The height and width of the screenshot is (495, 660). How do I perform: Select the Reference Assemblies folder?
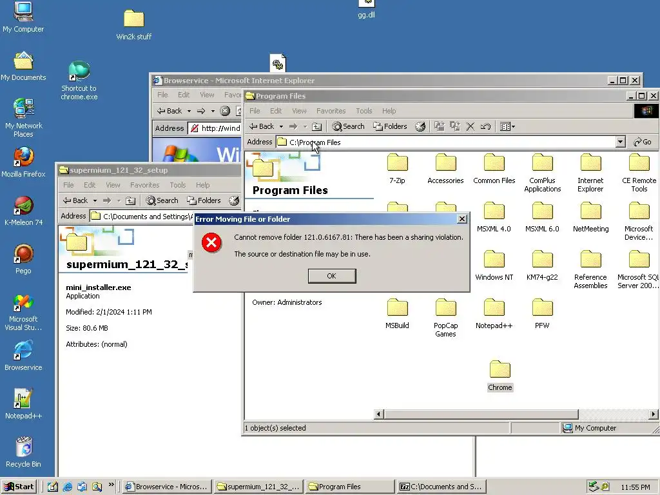tap(590, 270)
